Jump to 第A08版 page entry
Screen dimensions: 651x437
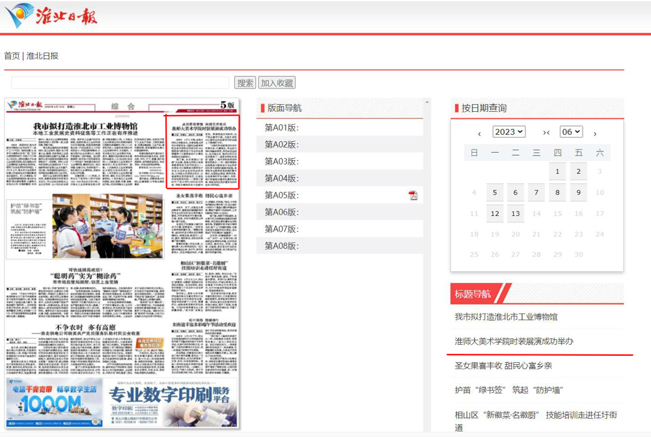pos(281,246)
